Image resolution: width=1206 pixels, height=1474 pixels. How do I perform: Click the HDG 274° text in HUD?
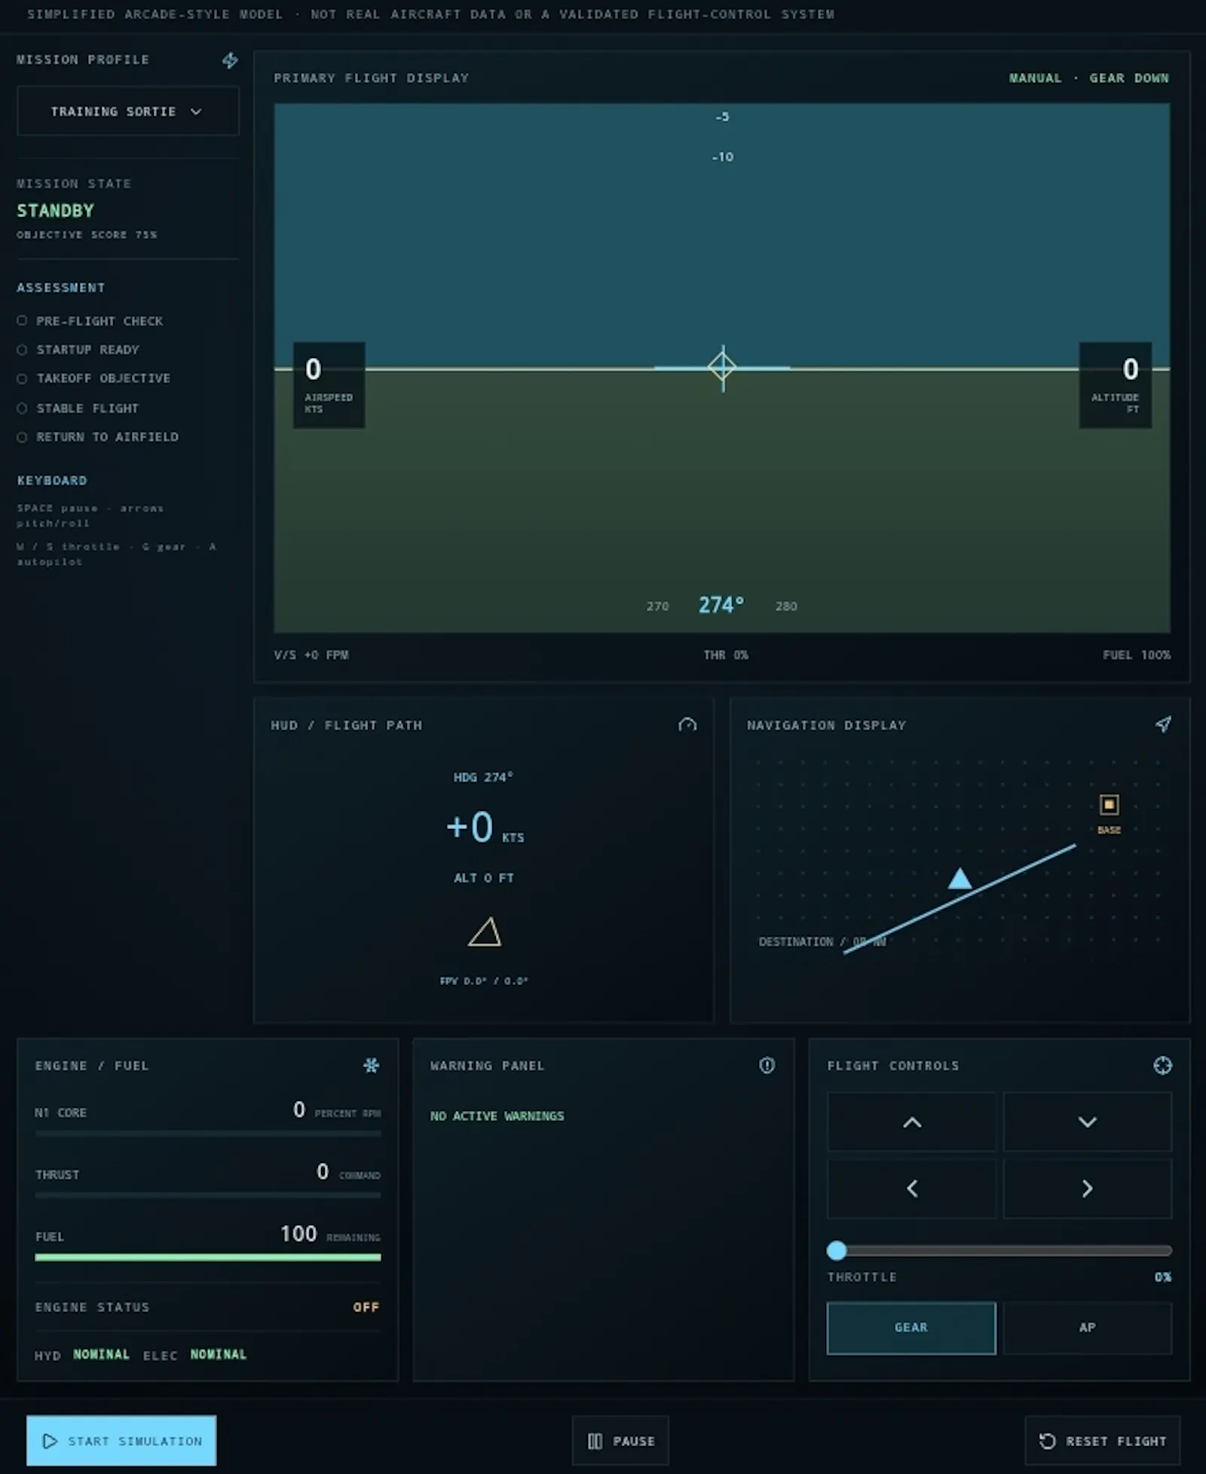point(483,777)
